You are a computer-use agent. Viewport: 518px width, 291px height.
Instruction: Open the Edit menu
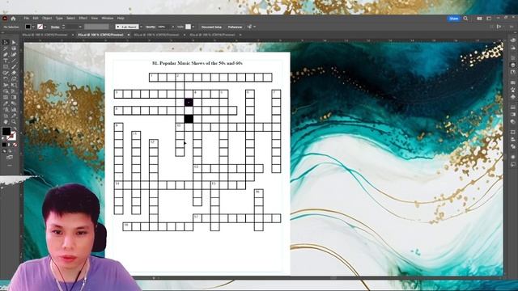[x=36, y=19]
